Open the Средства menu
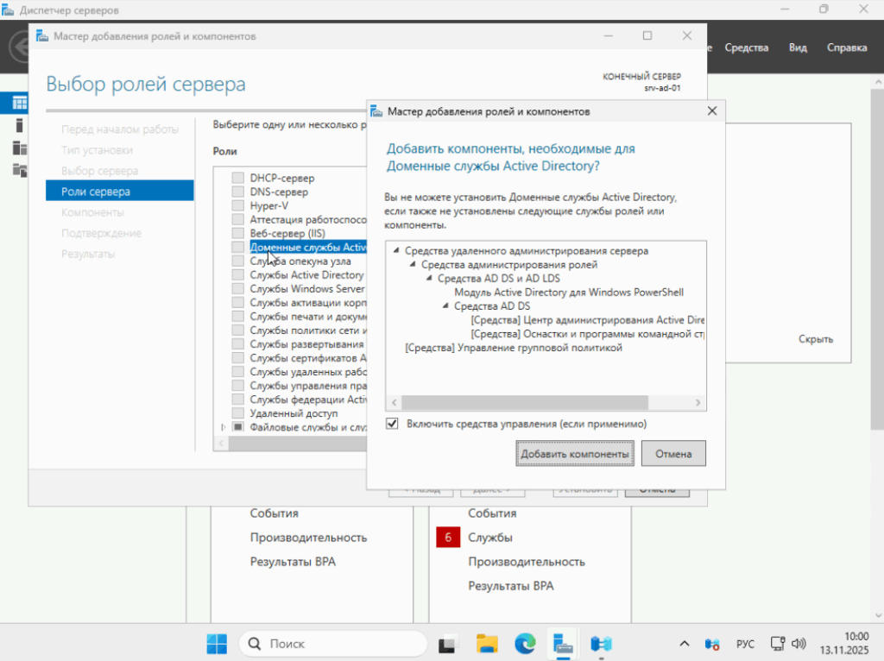This screenshot has height=661, width=884. tap(747, 47)
